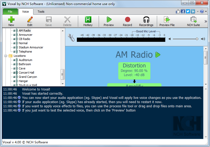Click the voice list scrollbar thumb
Image resolution: width=210 pixels, height=147 pixels.
[62, 74]
